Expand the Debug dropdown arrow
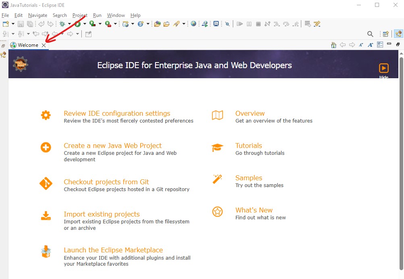Screen dimensions: 404x279 coord(69,24)
